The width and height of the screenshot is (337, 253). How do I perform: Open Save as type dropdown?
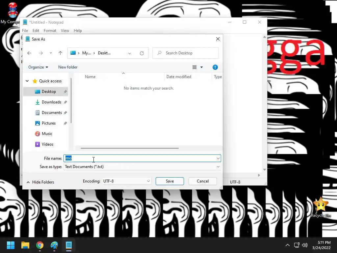[142, 167]
